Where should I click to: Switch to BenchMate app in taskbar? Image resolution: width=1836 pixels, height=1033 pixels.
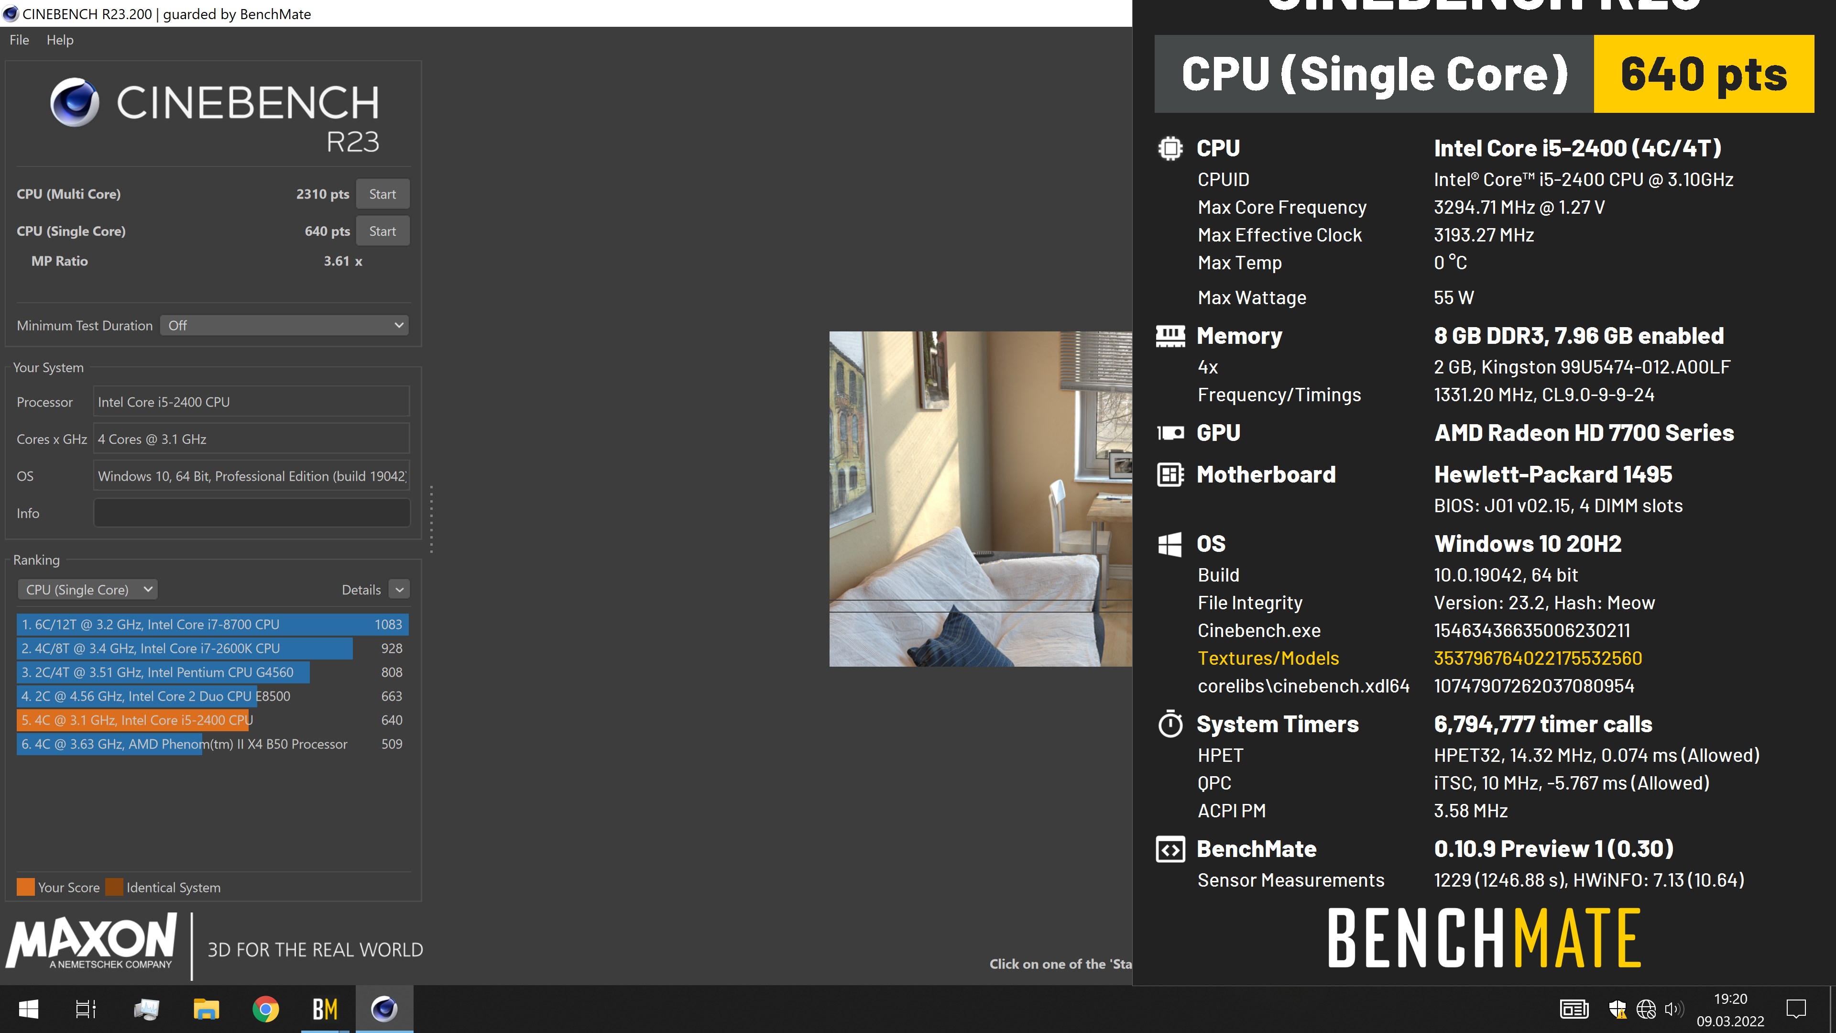click(x=325, y=1009)
